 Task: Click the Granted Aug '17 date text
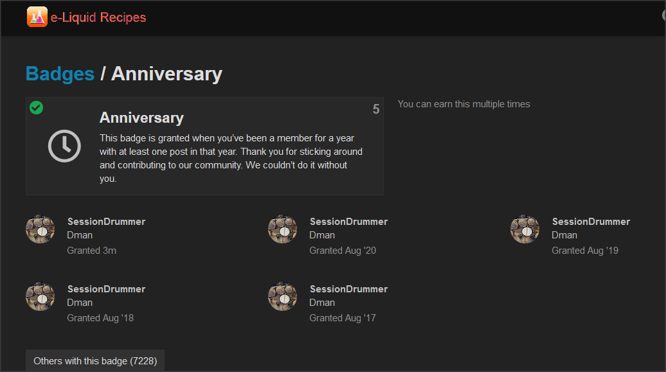(x=343, y=318)
